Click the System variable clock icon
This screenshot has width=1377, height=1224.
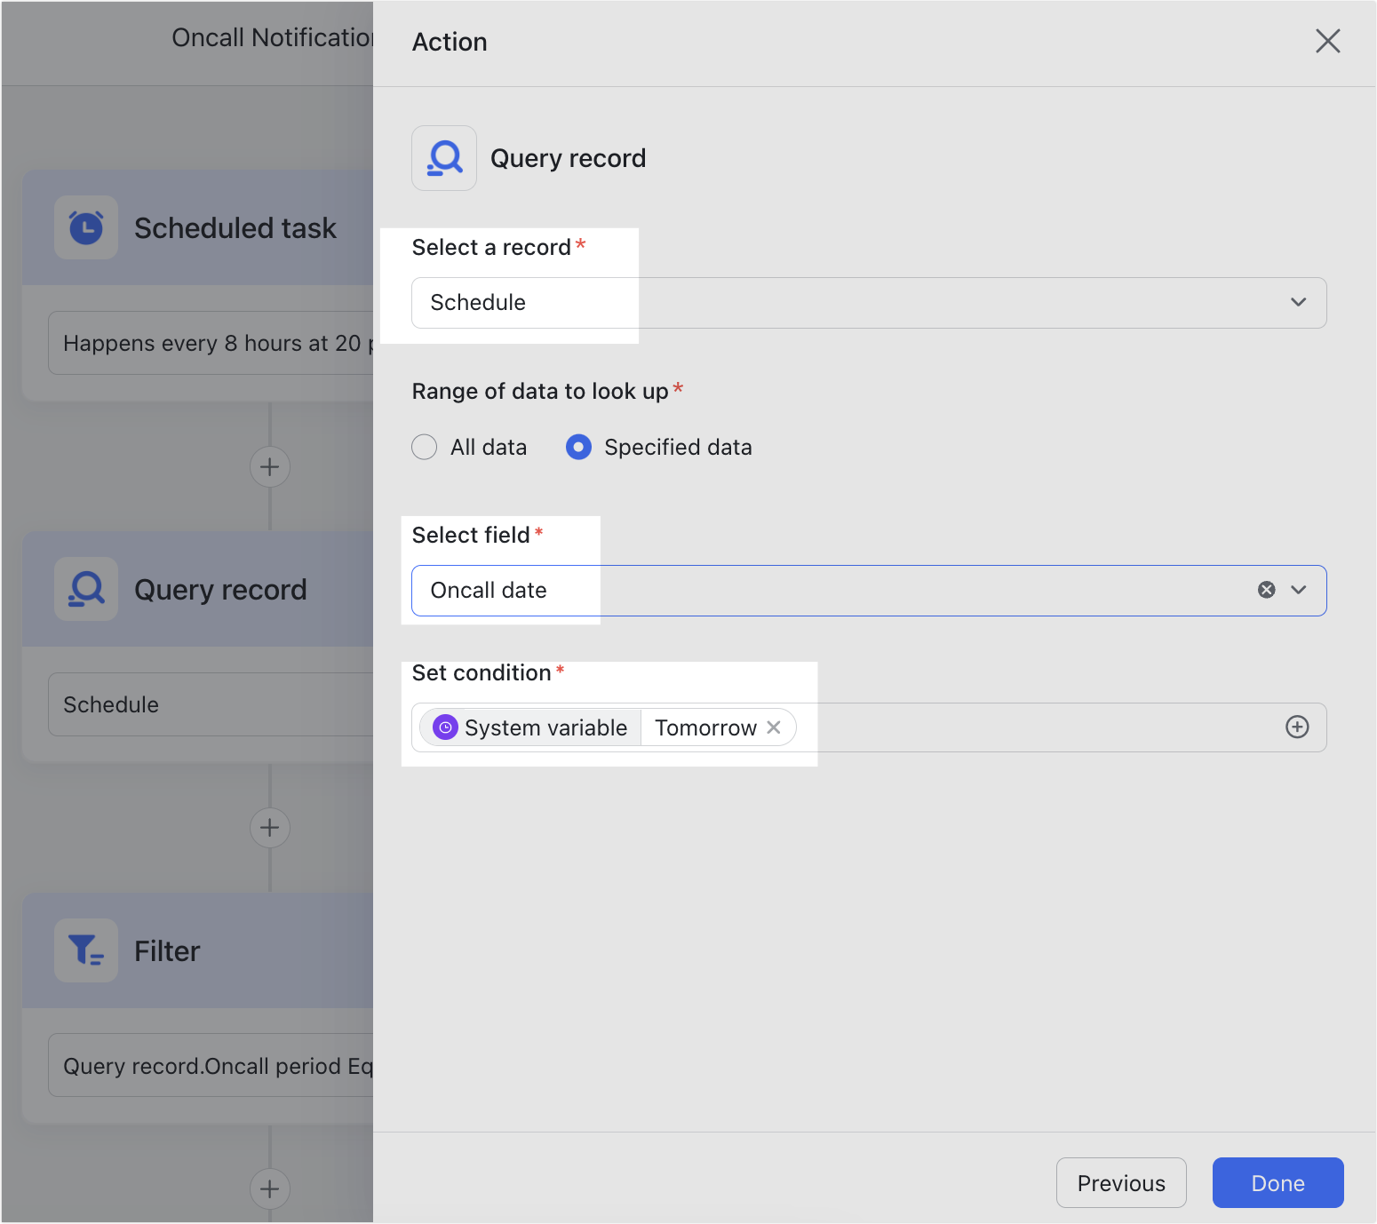445,727
